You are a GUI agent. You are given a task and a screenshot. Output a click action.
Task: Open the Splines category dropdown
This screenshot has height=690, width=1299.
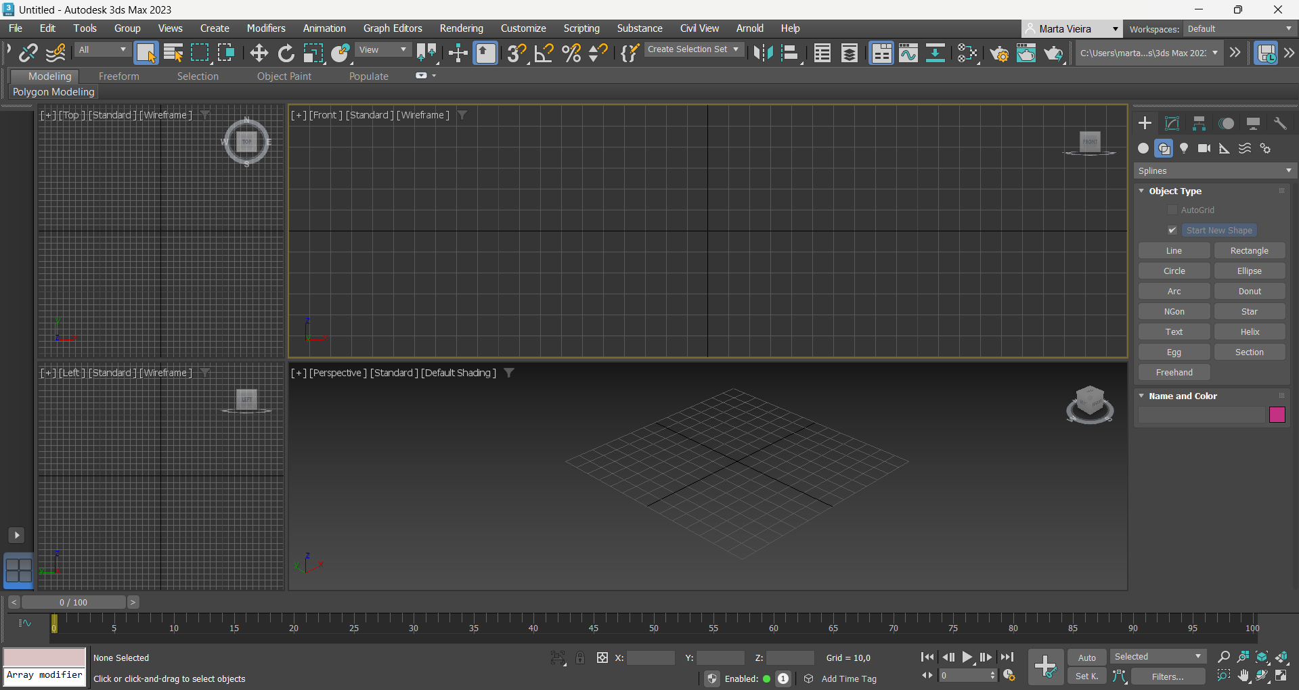(x=1215, y=171)
